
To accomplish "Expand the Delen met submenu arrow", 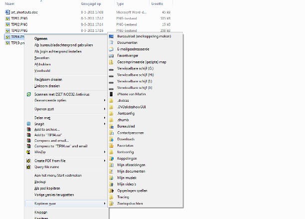I will pyautogui.click(x=105, y=118).
